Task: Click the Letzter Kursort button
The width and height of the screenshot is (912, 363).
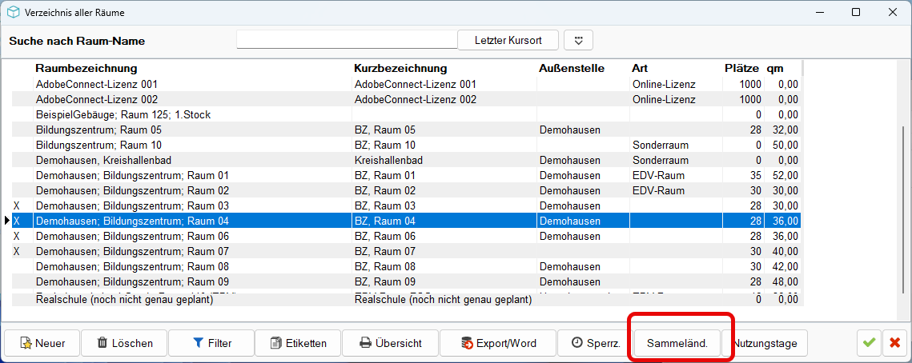Action: pyautogui.click(x=508, y=41)
